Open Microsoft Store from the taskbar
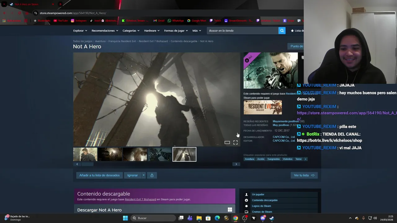Viewport: 397px width, 223px height. [x=208, y=218]
